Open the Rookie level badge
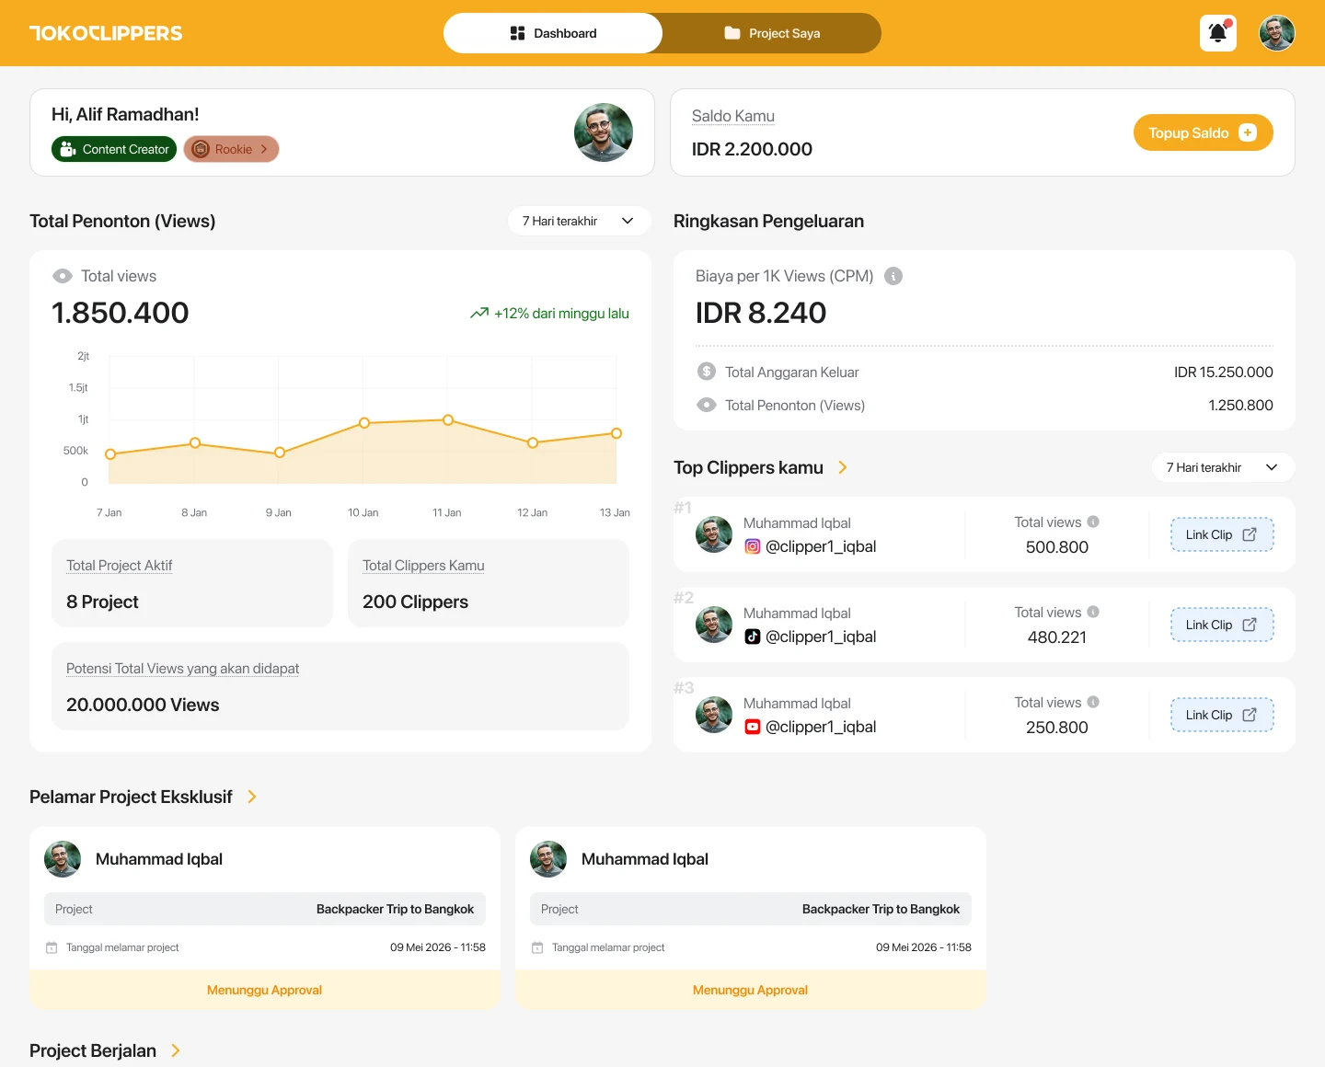Image resolution: width=1325 pixels, height=1067 pixels. coord(232,149)
